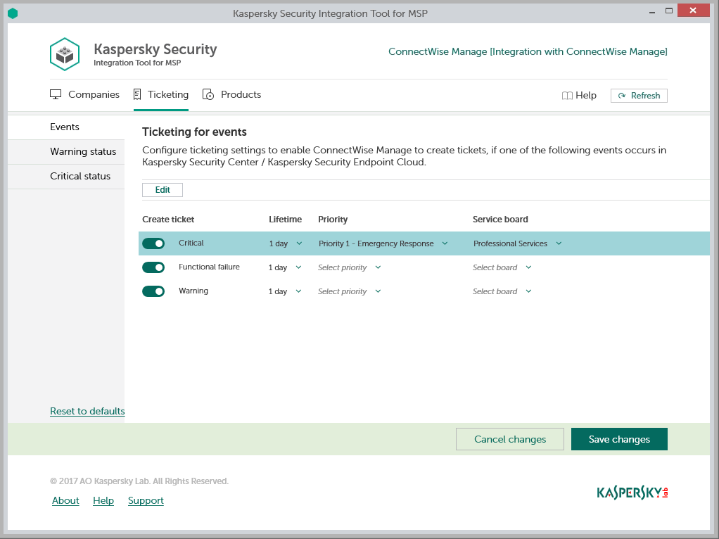
Task: Click the Products disc icon
Action: click(208, 94)
